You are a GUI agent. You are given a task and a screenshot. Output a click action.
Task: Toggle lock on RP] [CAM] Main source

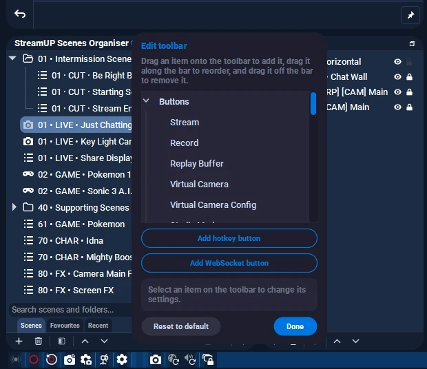click(x=409, y=92)
